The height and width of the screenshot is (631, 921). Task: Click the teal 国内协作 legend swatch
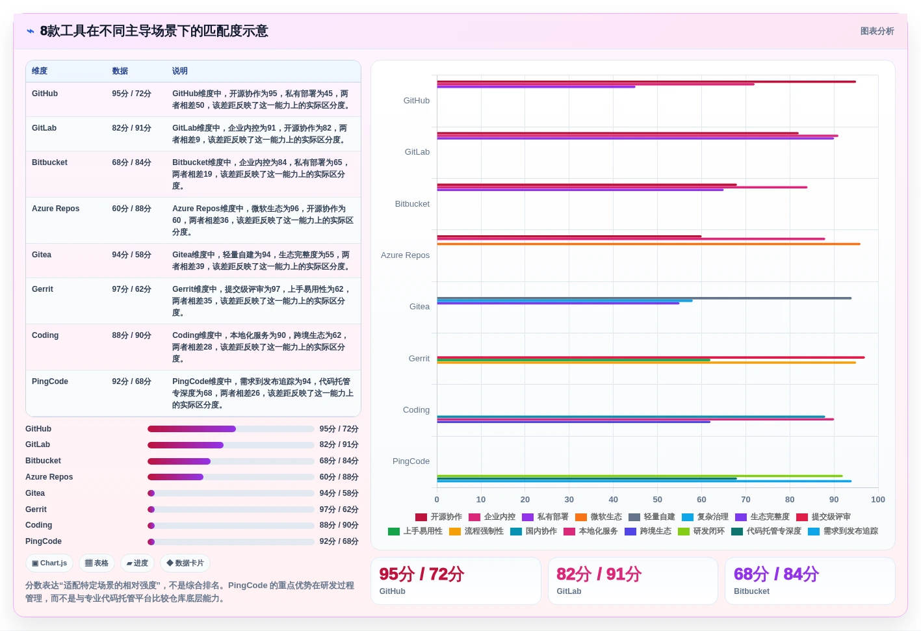516,532
